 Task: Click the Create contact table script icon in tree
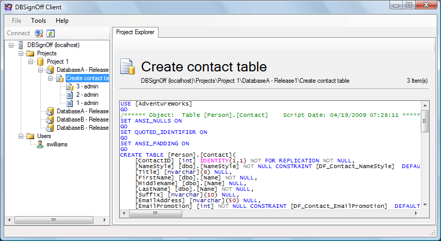coord(60,78)
